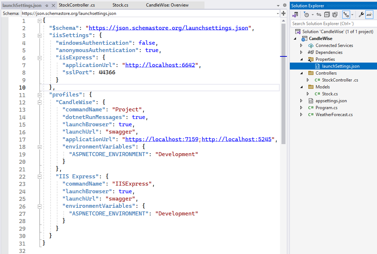Expand the Dependencies tree node
The image size is (377, 254).
[301, 52]
